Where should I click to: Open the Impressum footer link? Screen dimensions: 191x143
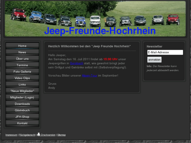(11, 135)
